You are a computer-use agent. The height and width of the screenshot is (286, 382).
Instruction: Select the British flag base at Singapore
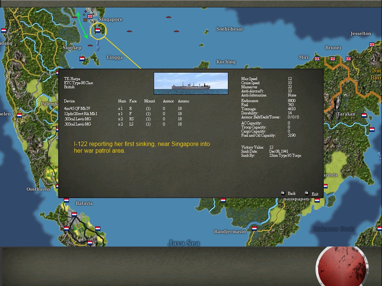click(90, 16)
